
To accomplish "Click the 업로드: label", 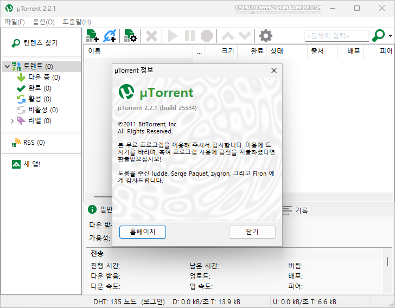I will [x=200, y=276].
